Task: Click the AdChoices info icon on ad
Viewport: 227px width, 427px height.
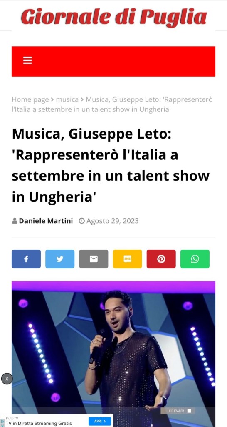Action: 2,421
